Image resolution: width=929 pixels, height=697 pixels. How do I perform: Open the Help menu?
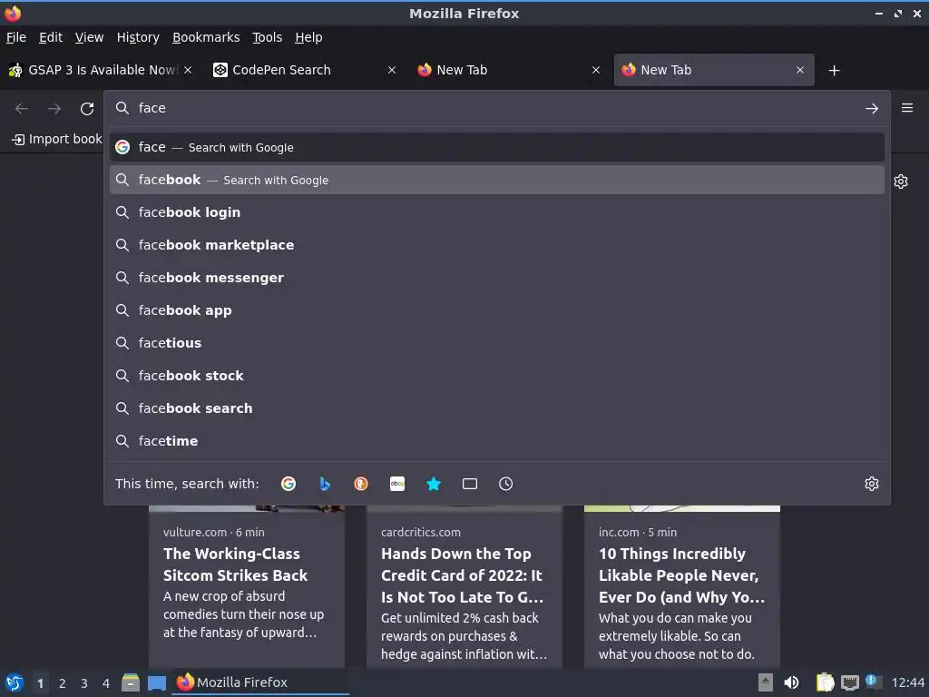pos(308,37)
